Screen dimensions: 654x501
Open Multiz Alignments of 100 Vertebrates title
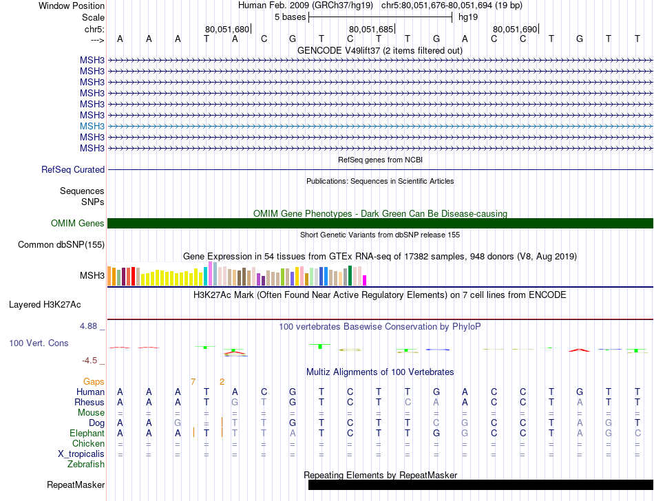[379, 372]
